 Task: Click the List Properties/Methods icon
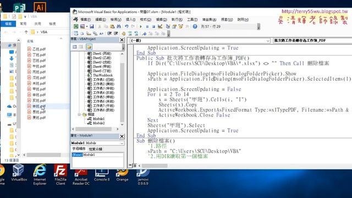(x=76, y=34)
